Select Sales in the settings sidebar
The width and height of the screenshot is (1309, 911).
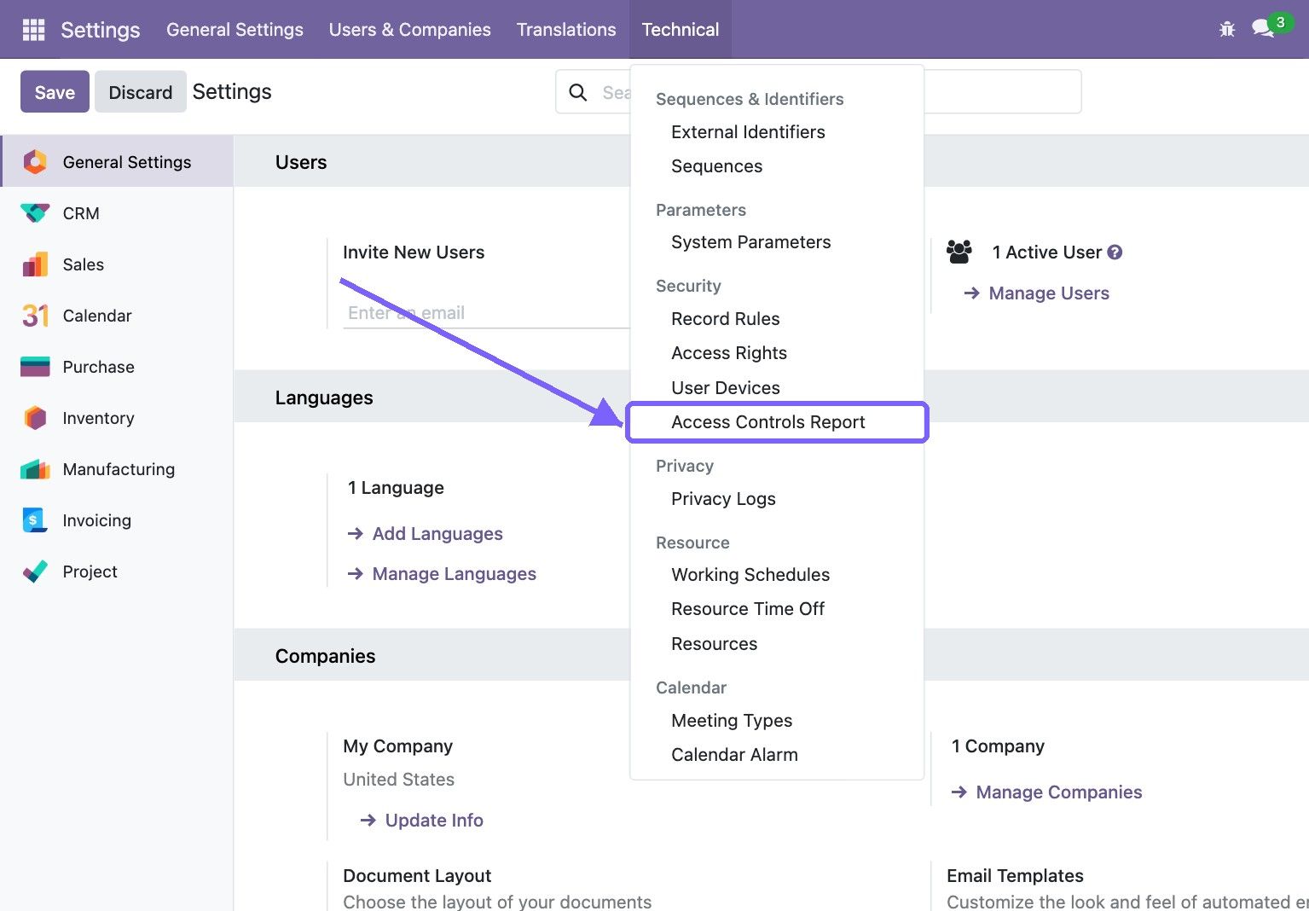coord(117,264)
